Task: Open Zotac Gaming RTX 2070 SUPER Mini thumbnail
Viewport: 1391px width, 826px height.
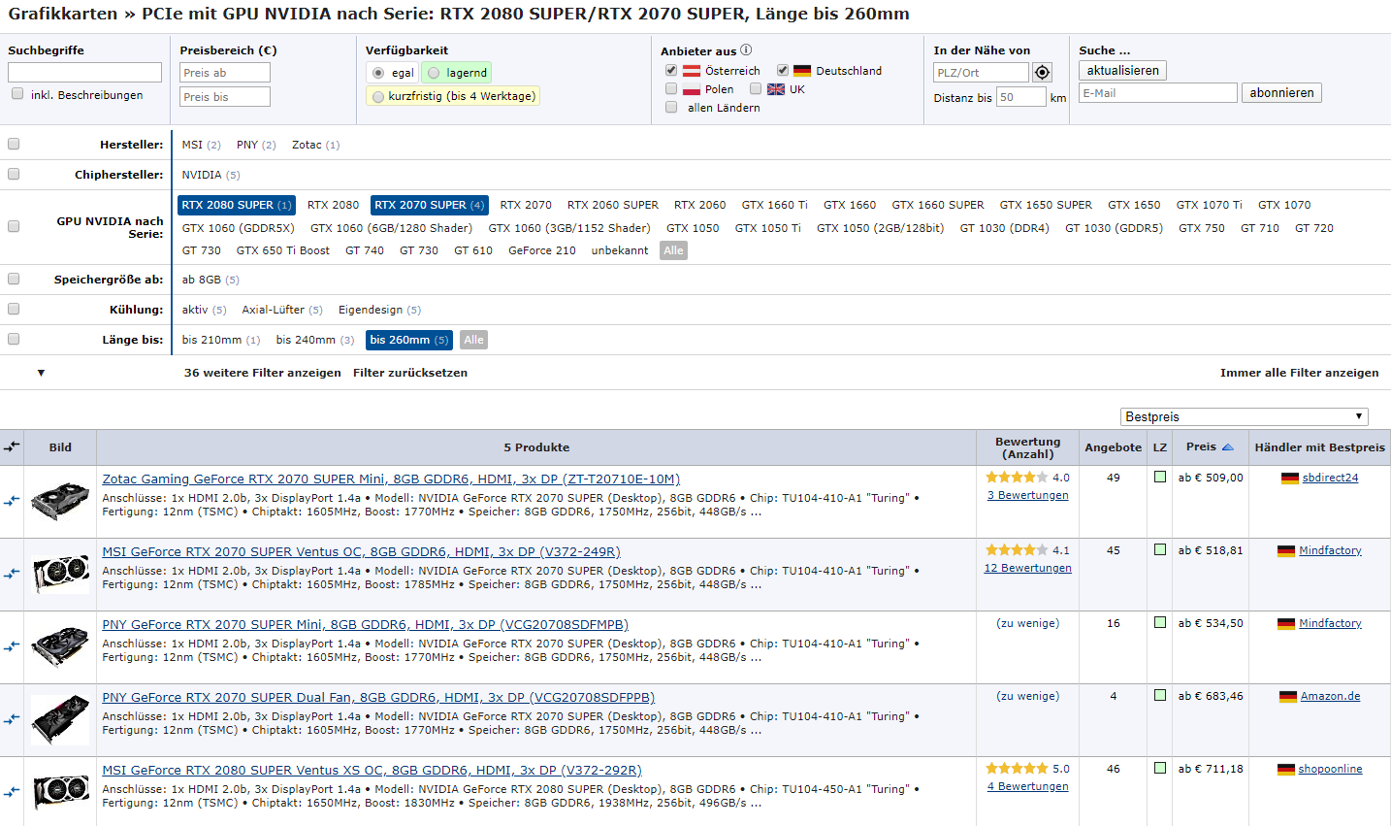Action: tap(60, 501)
